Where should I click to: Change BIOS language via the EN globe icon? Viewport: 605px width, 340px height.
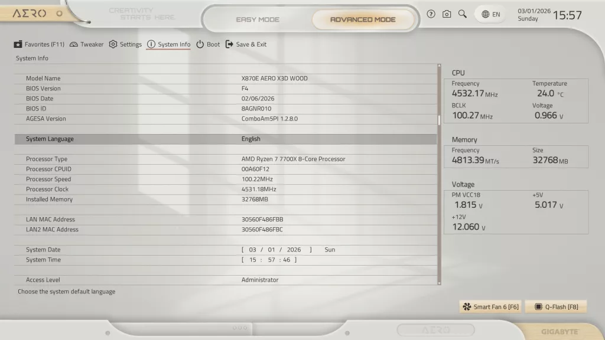[489, 14]
